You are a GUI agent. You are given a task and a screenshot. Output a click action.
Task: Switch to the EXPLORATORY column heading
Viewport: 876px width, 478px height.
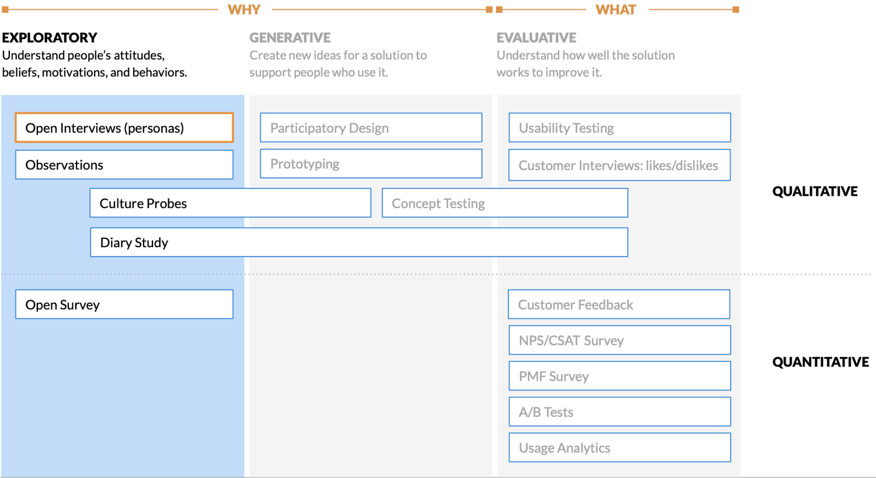click(x=50, y=37)
